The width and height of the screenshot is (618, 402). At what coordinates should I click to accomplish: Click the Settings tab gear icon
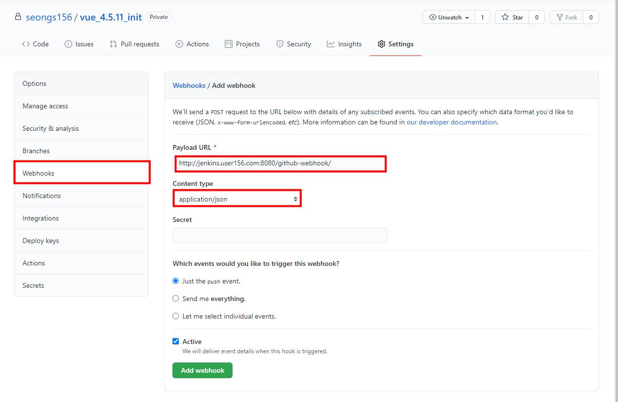(382, 44)
